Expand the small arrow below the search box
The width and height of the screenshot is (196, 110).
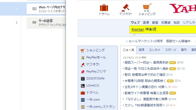coord(134,35)
